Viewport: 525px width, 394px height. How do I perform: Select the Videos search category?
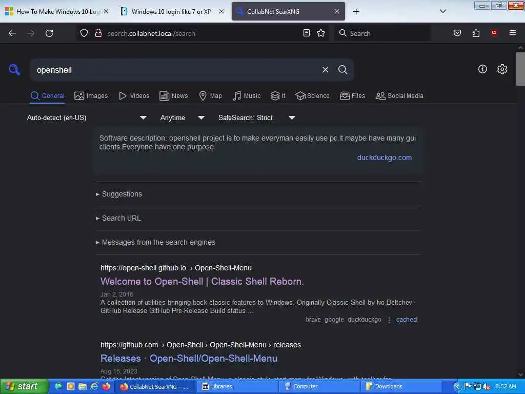coord(134,96)
